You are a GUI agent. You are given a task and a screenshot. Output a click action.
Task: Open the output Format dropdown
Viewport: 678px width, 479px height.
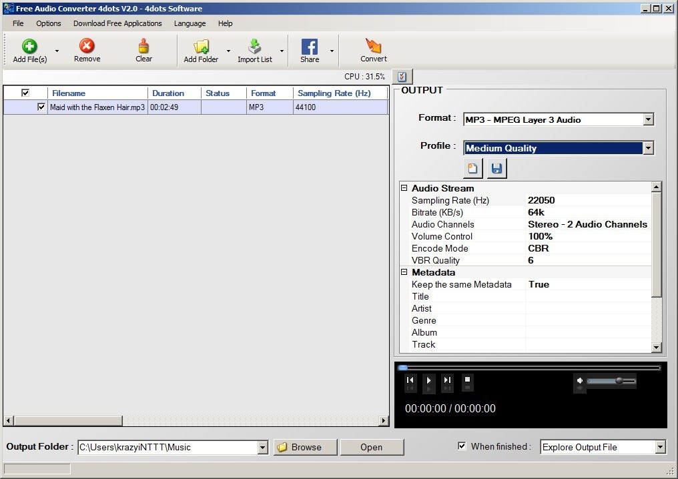(x=647, y=119)
